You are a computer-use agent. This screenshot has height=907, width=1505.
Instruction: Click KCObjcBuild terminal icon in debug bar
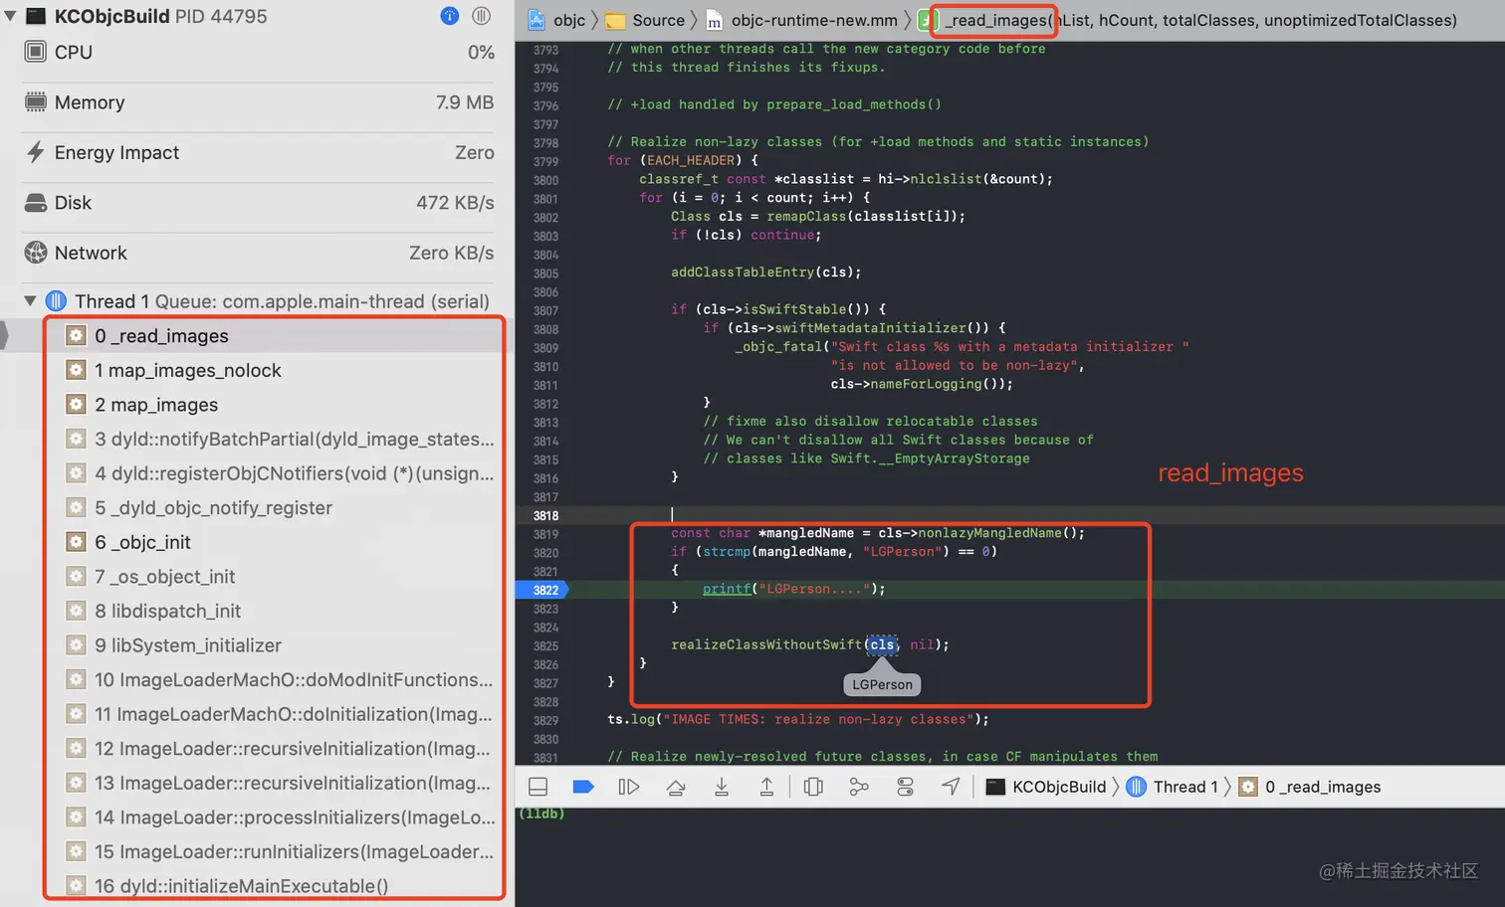(x=994, y=787)
